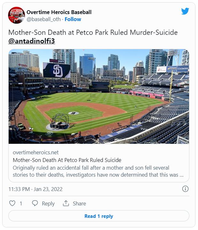The height and width of the screenshot is (230, 198).
Task: Click the 11:33 PM Jan 23, 2022 timestamp
Action: (x=35, y=189)
